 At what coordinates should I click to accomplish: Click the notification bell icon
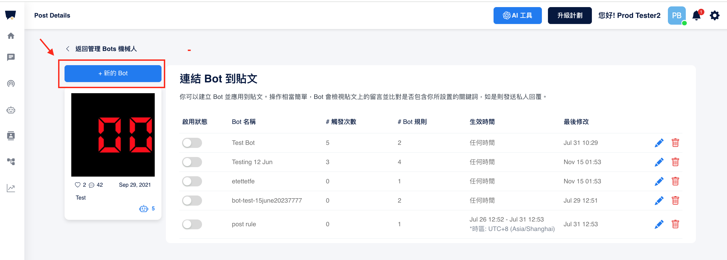[x=696, y=16]
